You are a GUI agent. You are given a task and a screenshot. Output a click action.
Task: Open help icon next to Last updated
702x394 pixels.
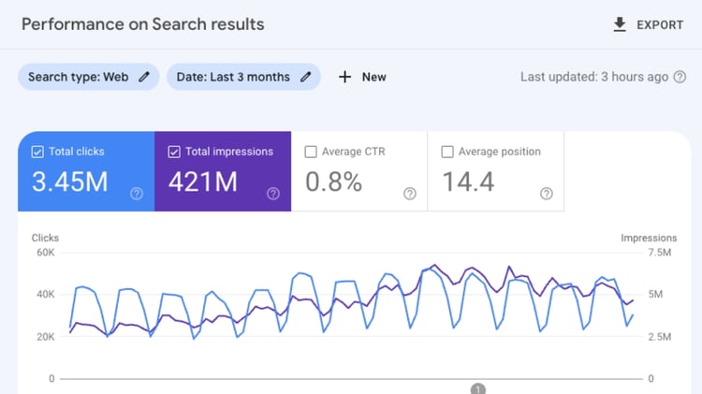[679, 77]
